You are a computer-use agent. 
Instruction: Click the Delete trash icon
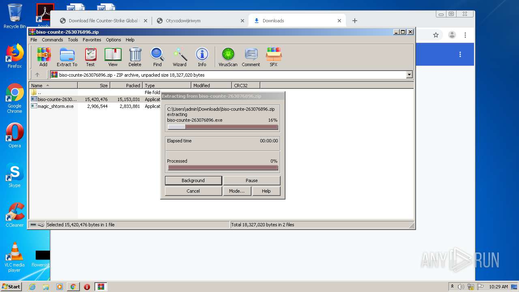point(135,57)
